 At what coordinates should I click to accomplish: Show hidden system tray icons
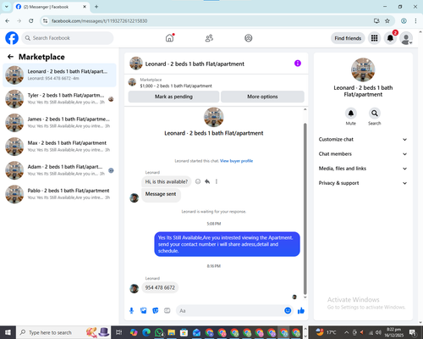click(346, 332)
